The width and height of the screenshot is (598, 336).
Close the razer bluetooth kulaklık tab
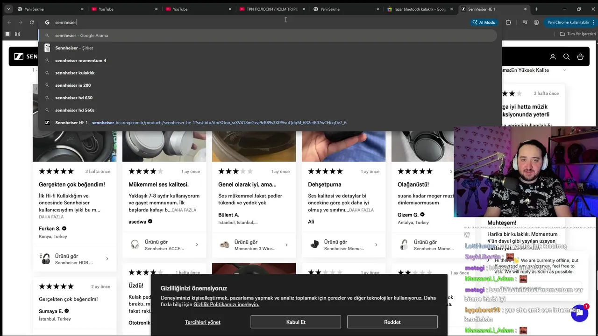pyautogui.click(x=451, y=9)
